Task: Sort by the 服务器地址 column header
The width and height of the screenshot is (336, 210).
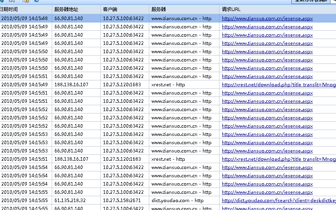Action: [76, 9]
